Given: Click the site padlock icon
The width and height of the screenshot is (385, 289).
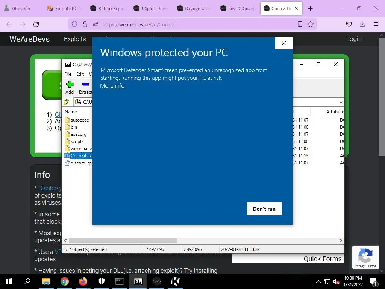Looking at the screenshot, I should pyautogui.click(x=85, y=24).
